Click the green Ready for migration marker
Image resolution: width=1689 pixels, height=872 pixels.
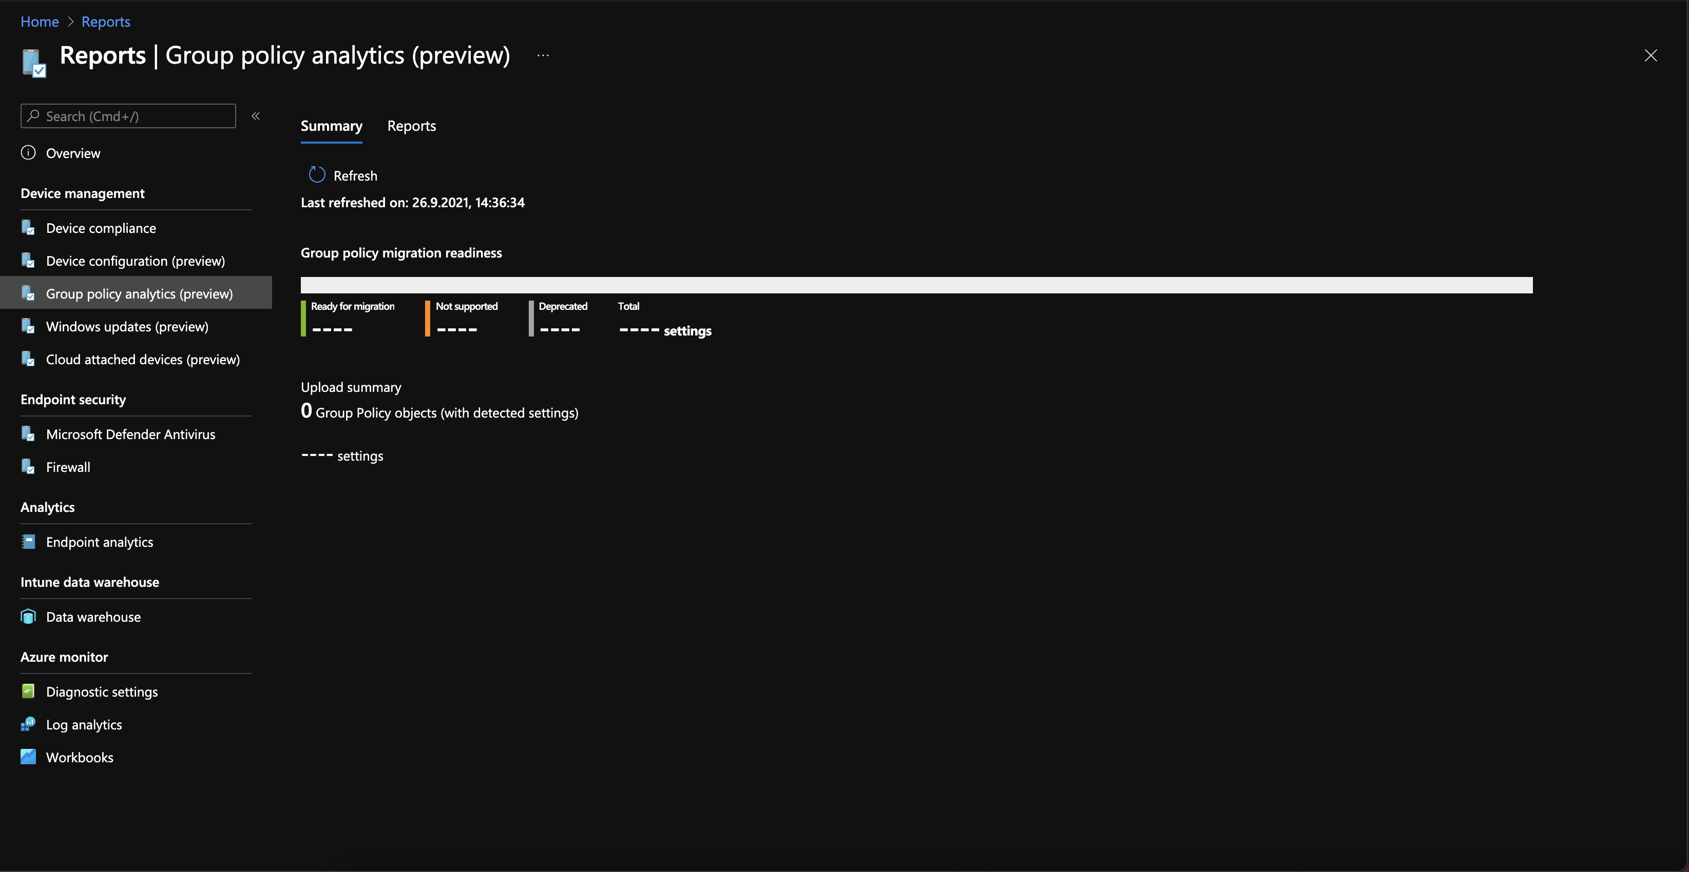[303, 319]
